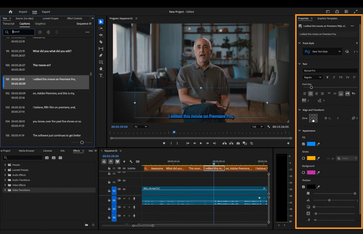Select the Type tool
The width and height of the screenshot is (363, 234).
pyautogui.click(x=101, y=76)
